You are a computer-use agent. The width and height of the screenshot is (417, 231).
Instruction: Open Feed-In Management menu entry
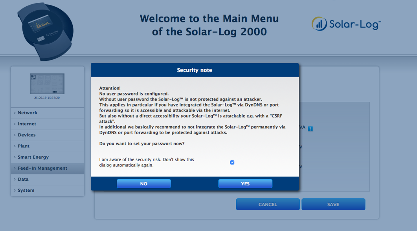click(42, 168)
